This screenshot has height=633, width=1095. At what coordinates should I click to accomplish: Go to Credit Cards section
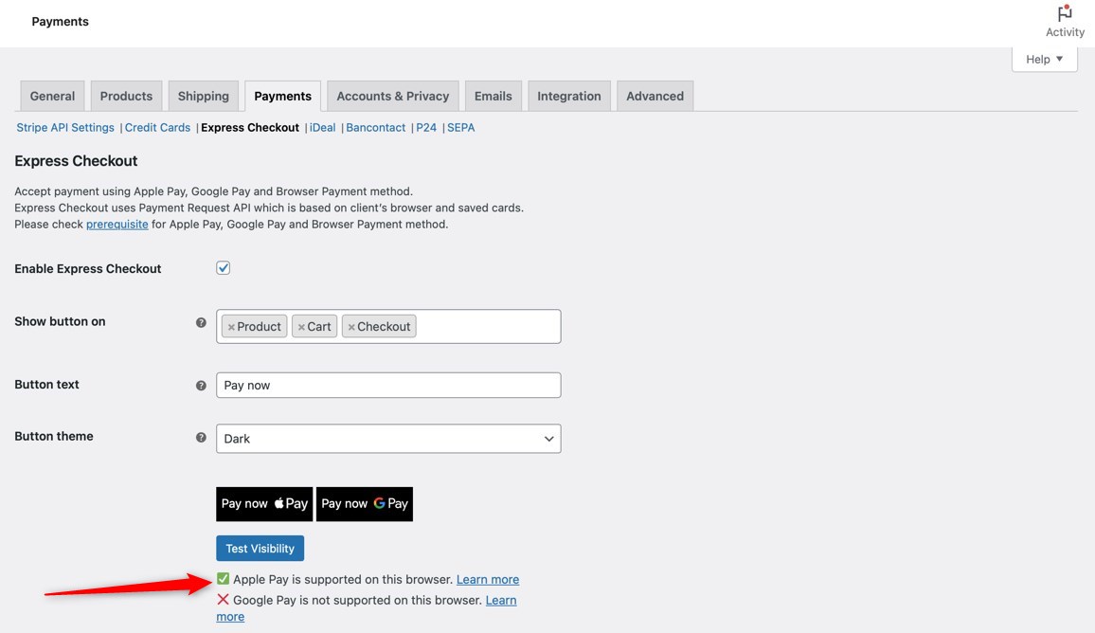[x=158, y=128]
